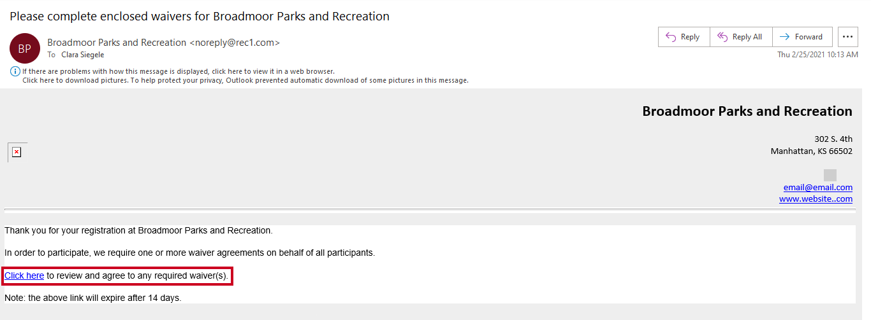
Task: Open the www.website..com link
Action: [x=816, y=198]
